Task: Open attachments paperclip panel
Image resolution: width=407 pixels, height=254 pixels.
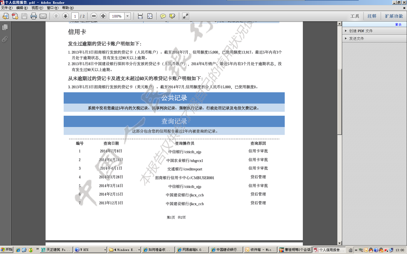Action: [5, 39]
